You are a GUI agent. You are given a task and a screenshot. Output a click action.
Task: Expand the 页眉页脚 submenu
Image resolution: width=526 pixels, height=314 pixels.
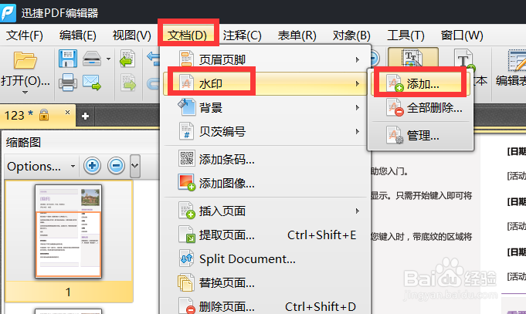coord(266,59)
